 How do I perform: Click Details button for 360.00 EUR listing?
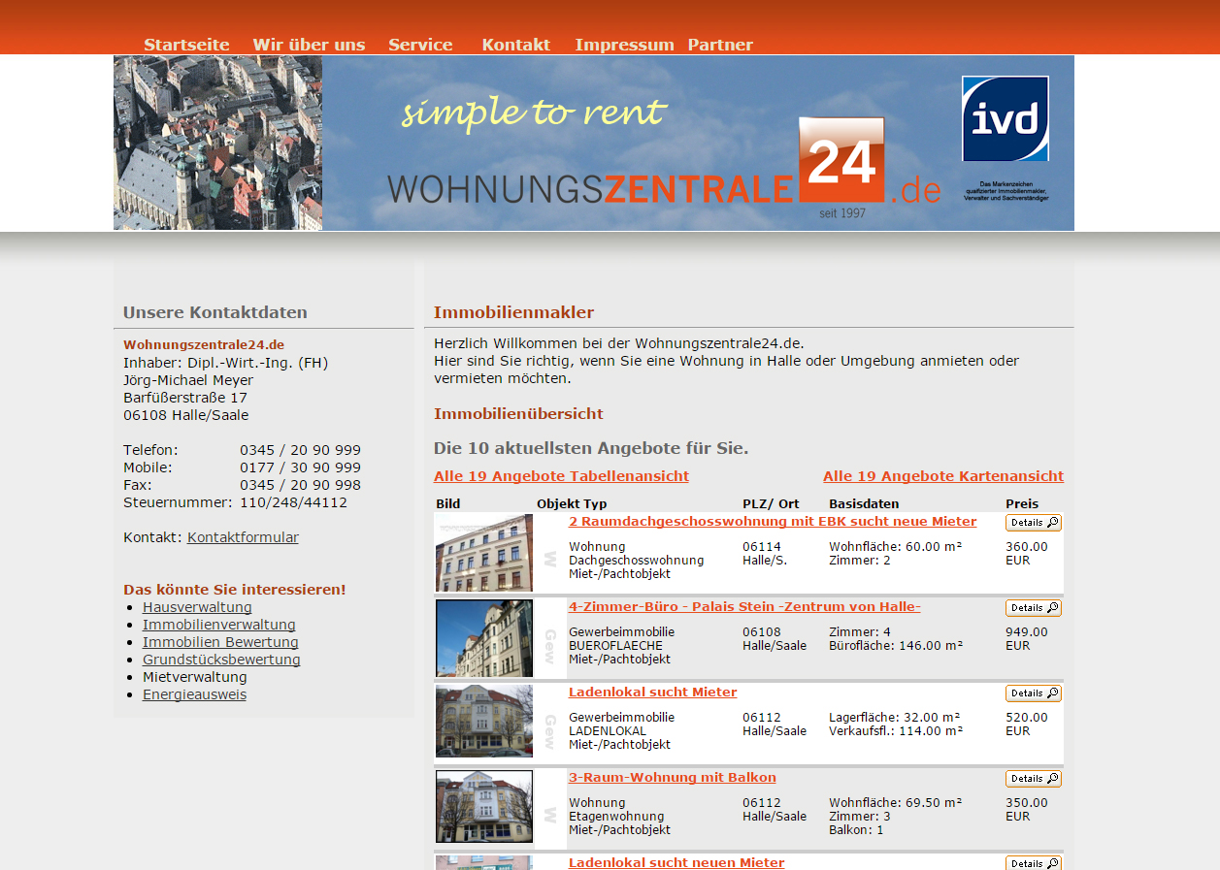(1034, 523)
